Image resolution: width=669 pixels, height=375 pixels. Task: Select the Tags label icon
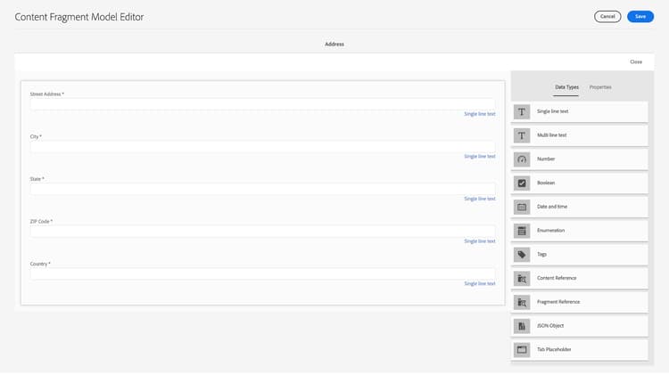coord(522,255)
